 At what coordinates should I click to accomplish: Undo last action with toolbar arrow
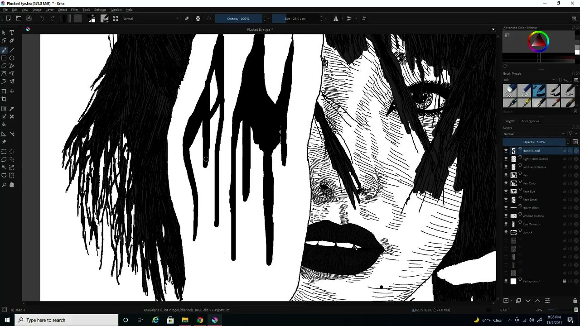pos(42,19)
